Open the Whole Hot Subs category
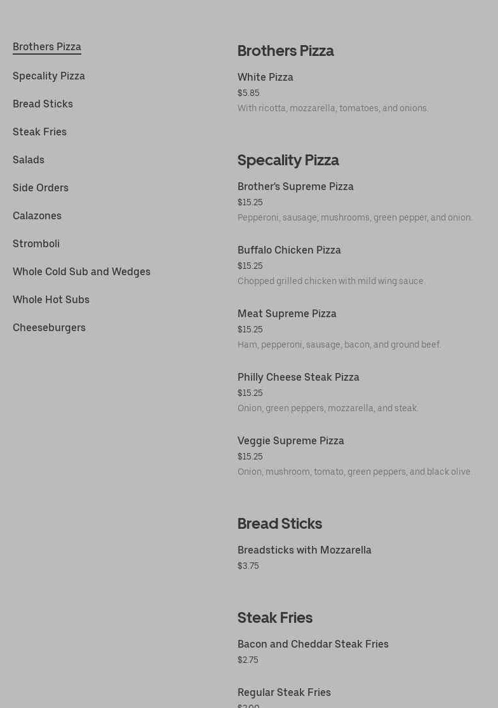This screenshot has width=498, height=708. [51, 300]
